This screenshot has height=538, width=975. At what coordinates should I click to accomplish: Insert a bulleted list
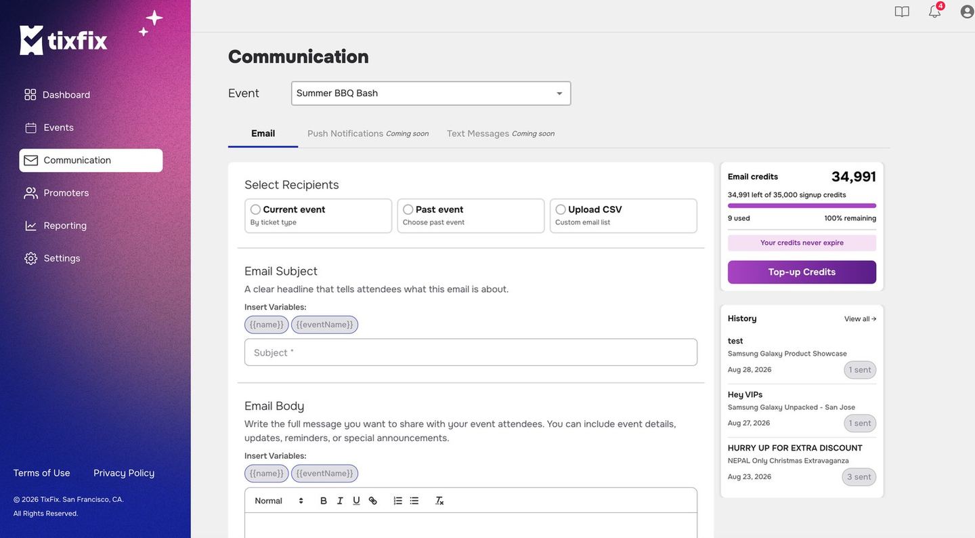[414, 501]
